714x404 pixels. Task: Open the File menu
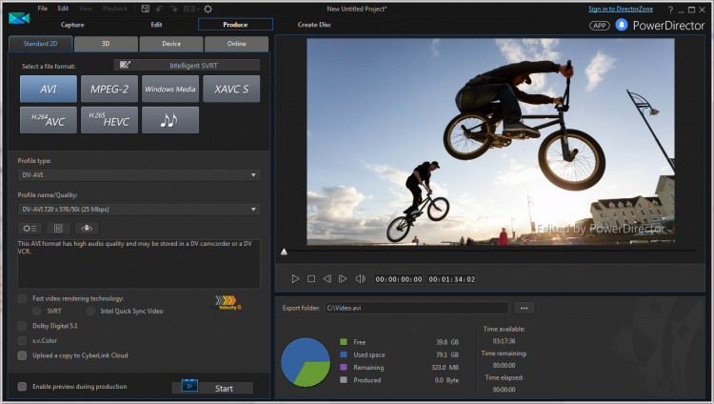point(43,9)
